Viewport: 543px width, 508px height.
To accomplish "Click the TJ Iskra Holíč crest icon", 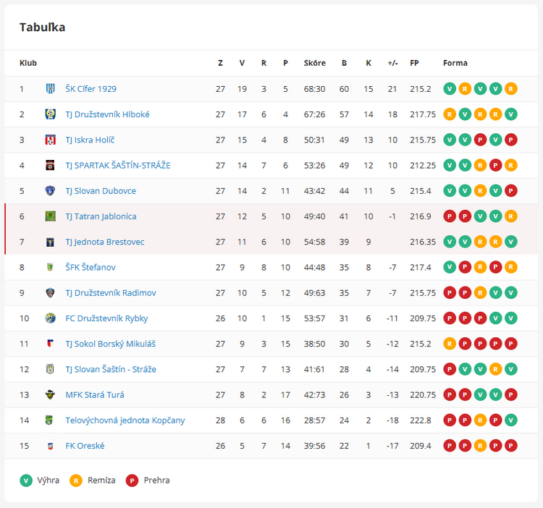I will (x=51, y=140).
